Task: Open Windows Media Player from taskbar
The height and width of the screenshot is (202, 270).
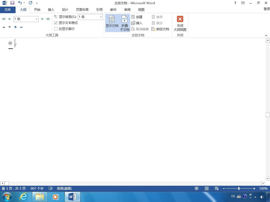Action: 56,197
